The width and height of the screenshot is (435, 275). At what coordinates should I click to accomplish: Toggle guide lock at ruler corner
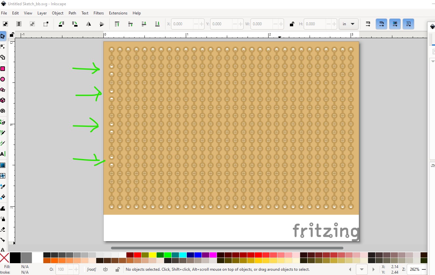(12, 34)
